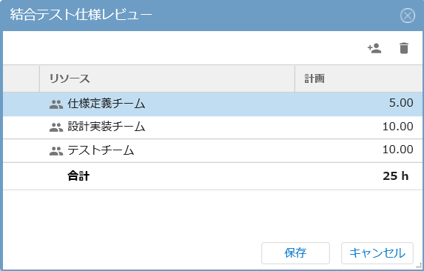Screen dimensions: 424x271
Task: Select the テストチーム resource name
Action: click(x=101, y=150)
